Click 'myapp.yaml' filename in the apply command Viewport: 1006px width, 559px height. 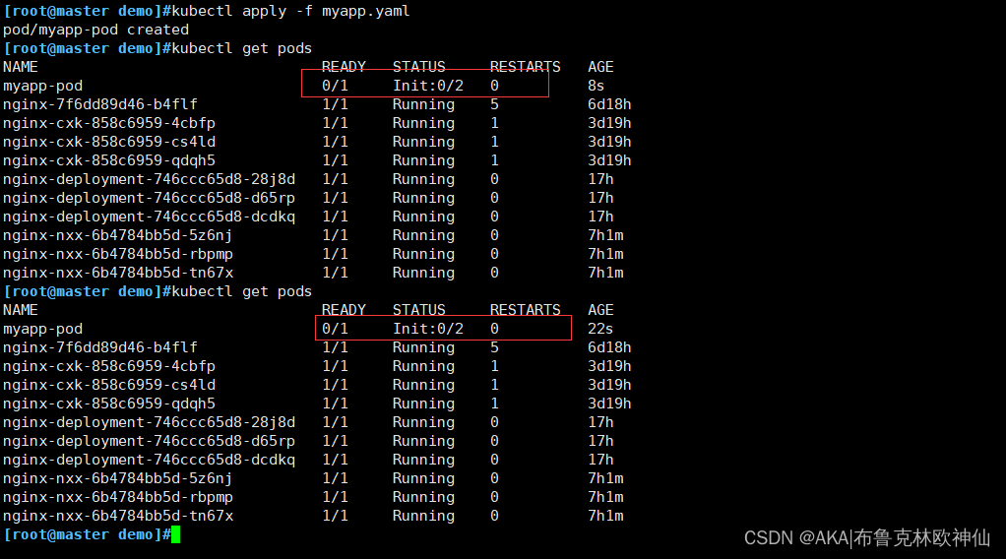[366, 11]
